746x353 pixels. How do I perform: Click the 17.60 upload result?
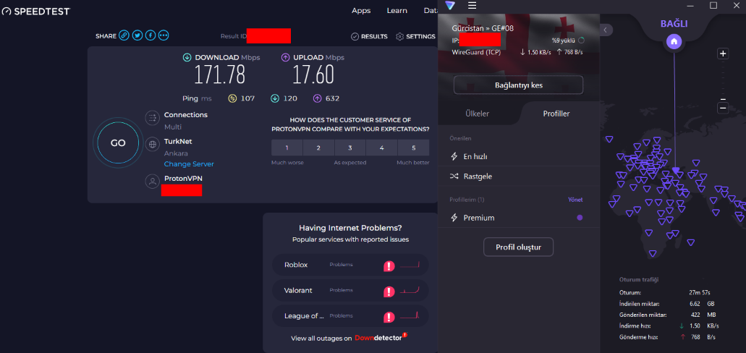[313, 75]
